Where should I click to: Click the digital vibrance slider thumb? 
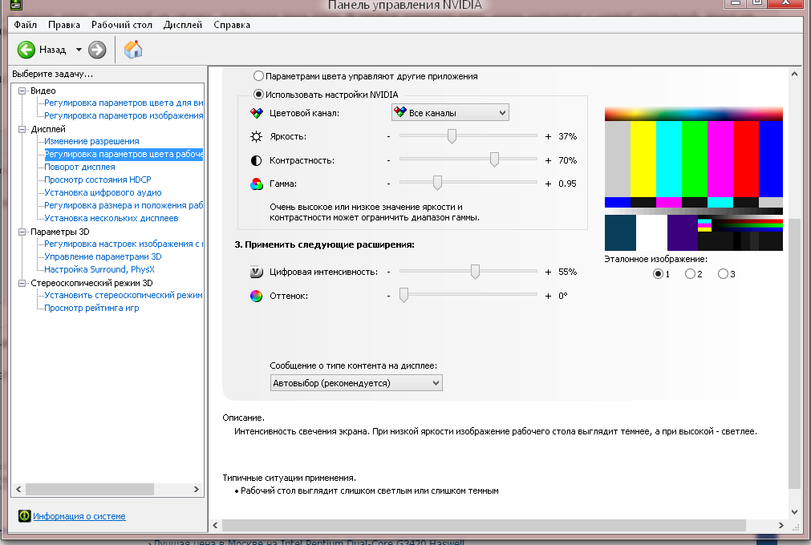click(x=476, y=271)
